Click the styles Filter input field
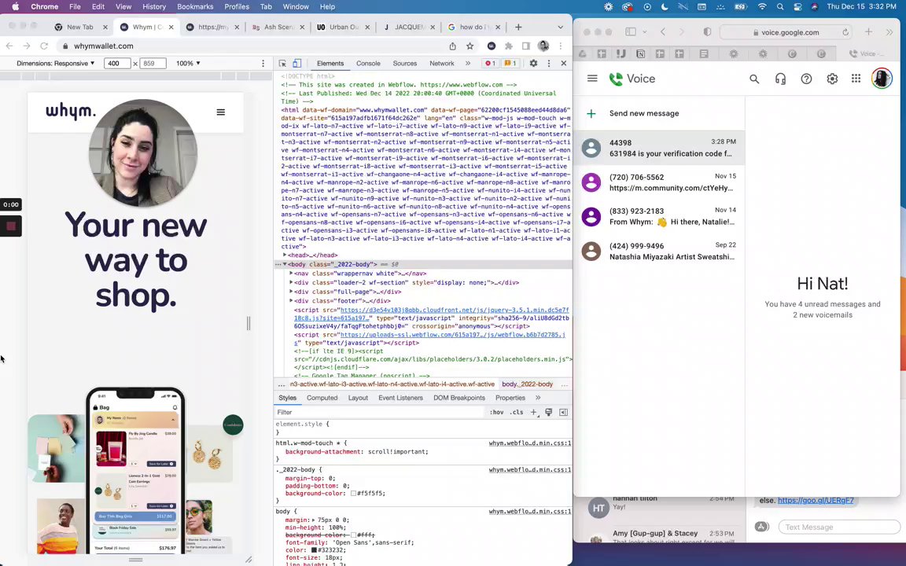This screenshot has width=906, height=566. coord(378,413)
